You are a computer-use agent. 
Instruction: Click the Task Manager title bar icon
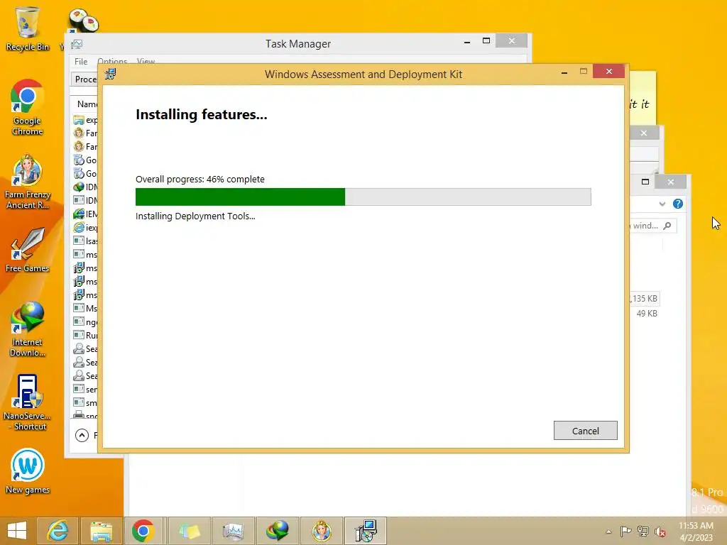77,44
